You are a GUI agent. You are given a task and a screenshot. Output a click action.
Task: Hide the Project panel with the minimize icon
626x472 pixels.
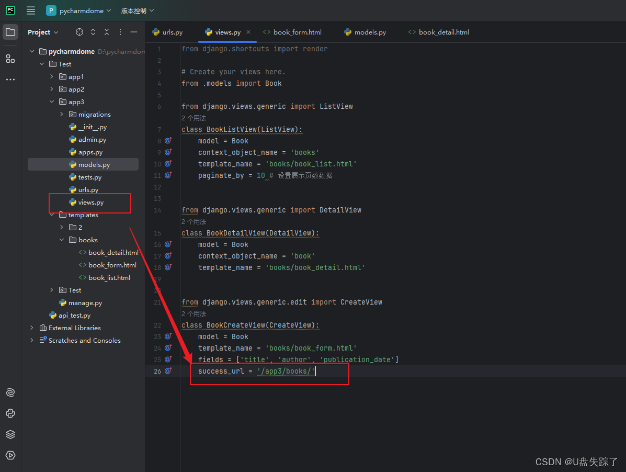(134, 32)
